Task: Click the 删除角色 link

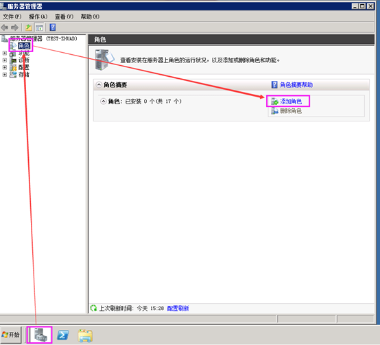Action: coord(291,111)
